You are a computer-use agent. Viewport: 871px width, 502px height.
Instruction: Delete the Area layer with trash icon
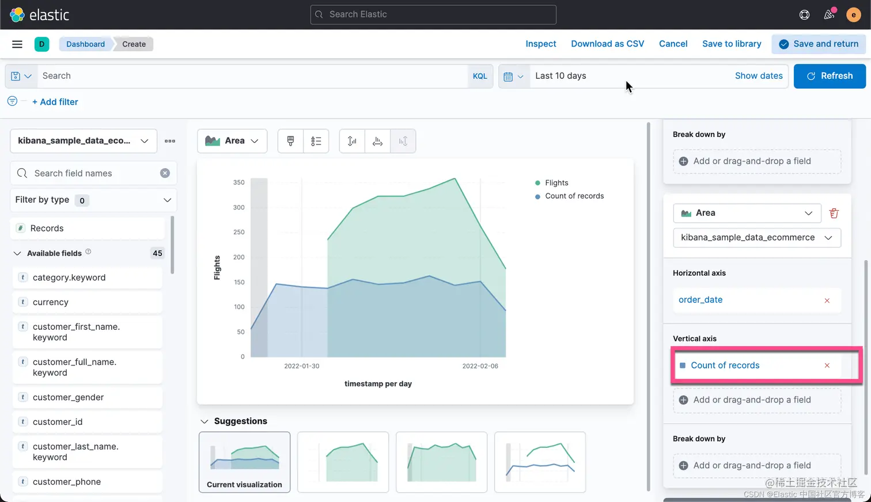tap(834, 213)
